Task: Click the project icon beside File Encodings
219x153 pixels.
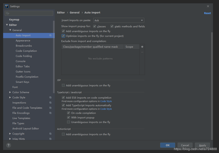Action: coord(50,113)
